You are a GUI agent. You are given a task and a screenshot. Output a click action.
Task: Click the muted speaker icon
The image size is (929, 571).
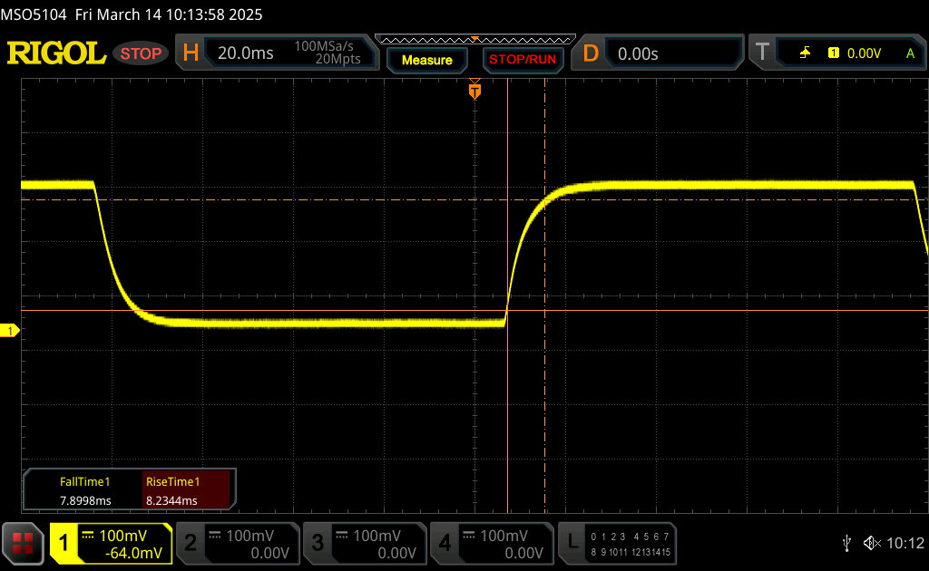[872, 543]
